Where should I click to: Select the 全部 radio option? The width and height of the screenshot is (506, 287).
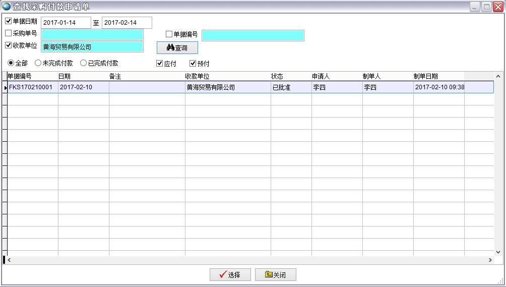point(11,64)
